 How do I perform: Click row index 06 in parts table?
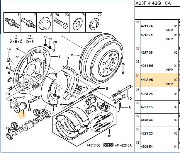click(x=137, y=103)
